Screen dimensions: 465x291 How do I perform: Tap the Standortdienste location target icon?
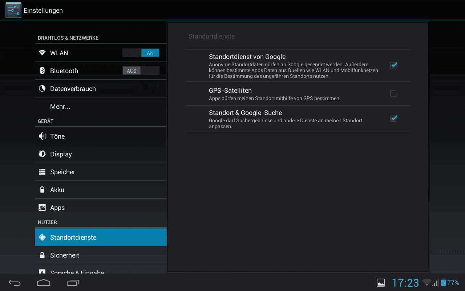42,237
